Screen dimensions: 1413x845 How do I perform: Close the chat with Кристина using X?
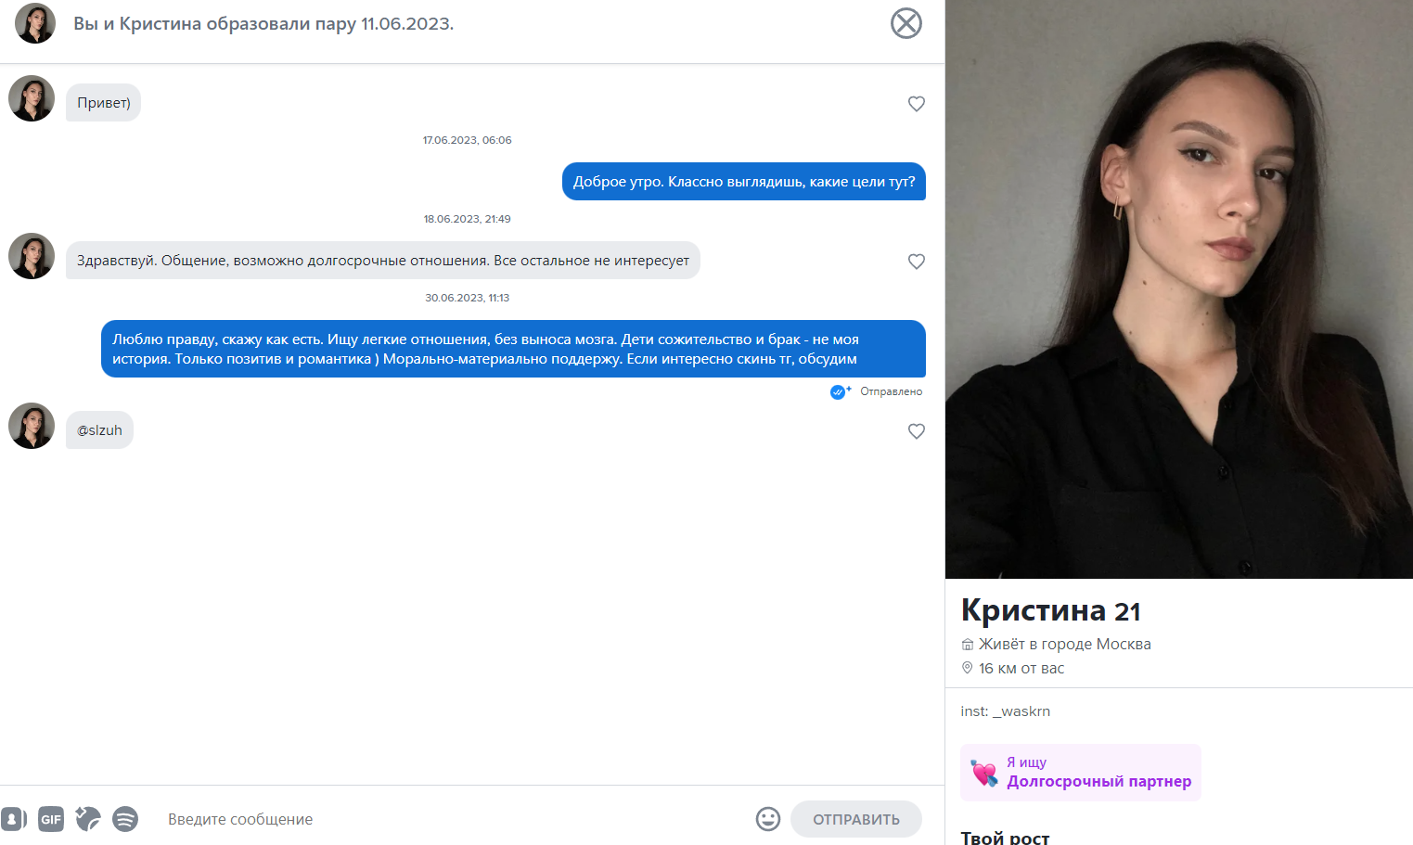906,23
